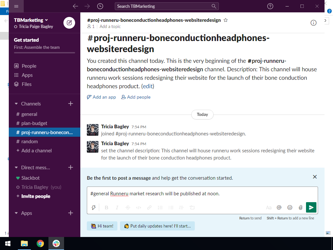The width and height of the screenshot is (333, 250).
Task: Click the search magnifier icon
Action: point(214,6)
